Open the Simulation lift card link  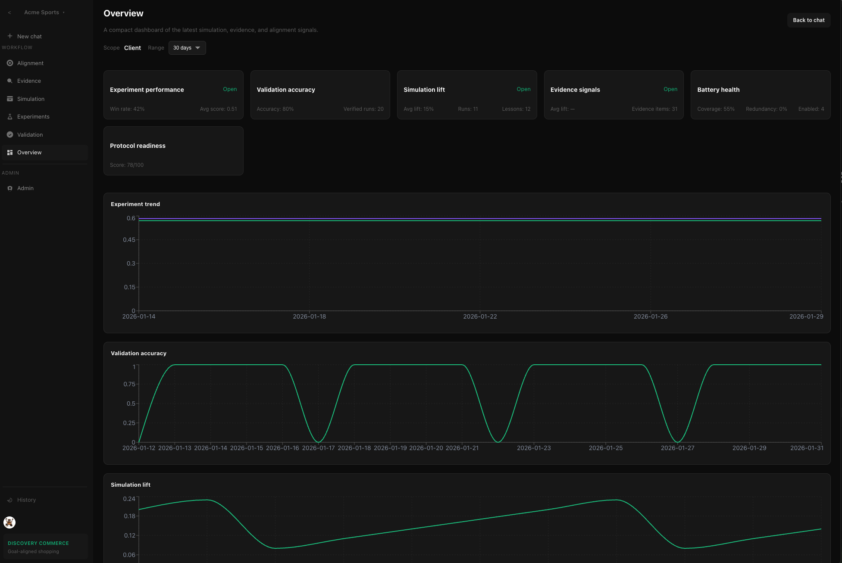[x=523, y=89]
